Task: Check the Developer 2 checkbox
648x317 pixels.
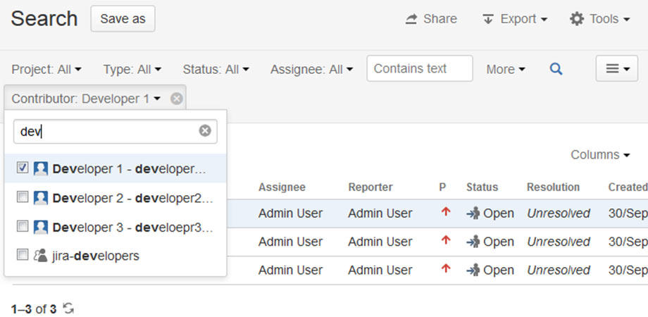Action: coord(23,197)
